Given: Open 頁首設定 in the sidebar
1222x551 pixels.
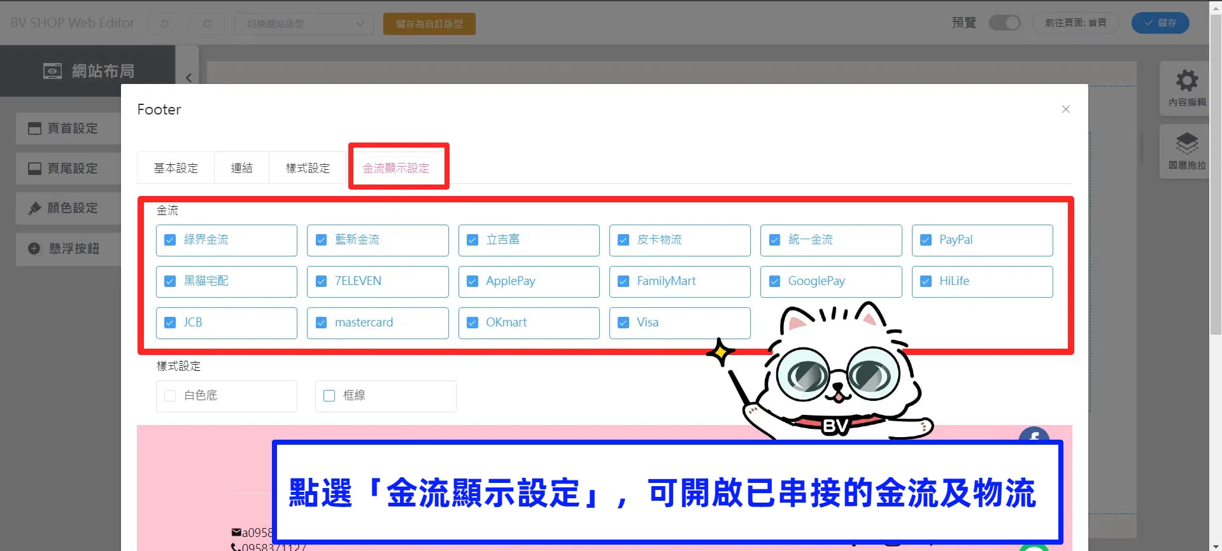Looking at the screenshot, I should [x=67, y=129].
